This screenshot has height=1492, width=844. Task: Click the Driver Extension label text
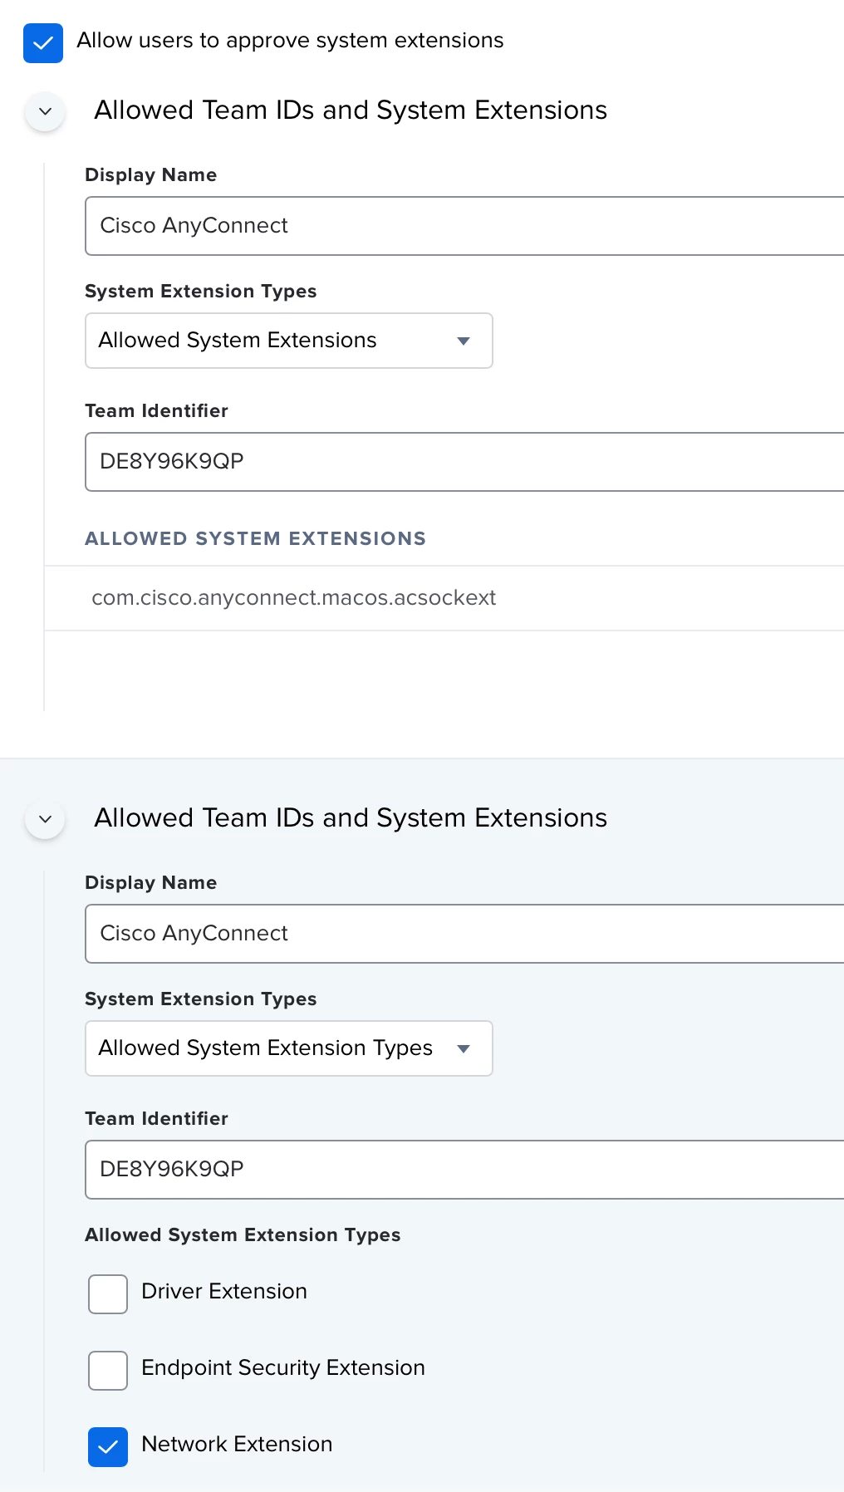click(x=224, y=1291)
